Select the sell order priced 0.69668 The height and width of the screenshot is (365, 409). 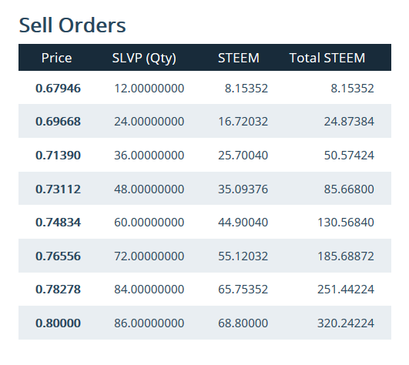[x=205, y=121]
